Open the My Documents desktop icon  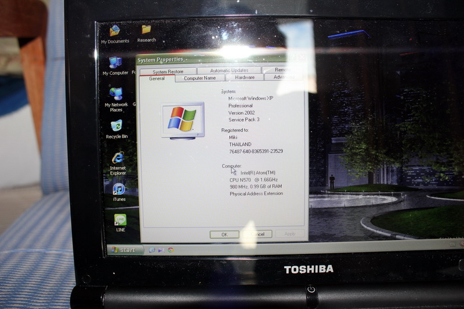(115, 34)
